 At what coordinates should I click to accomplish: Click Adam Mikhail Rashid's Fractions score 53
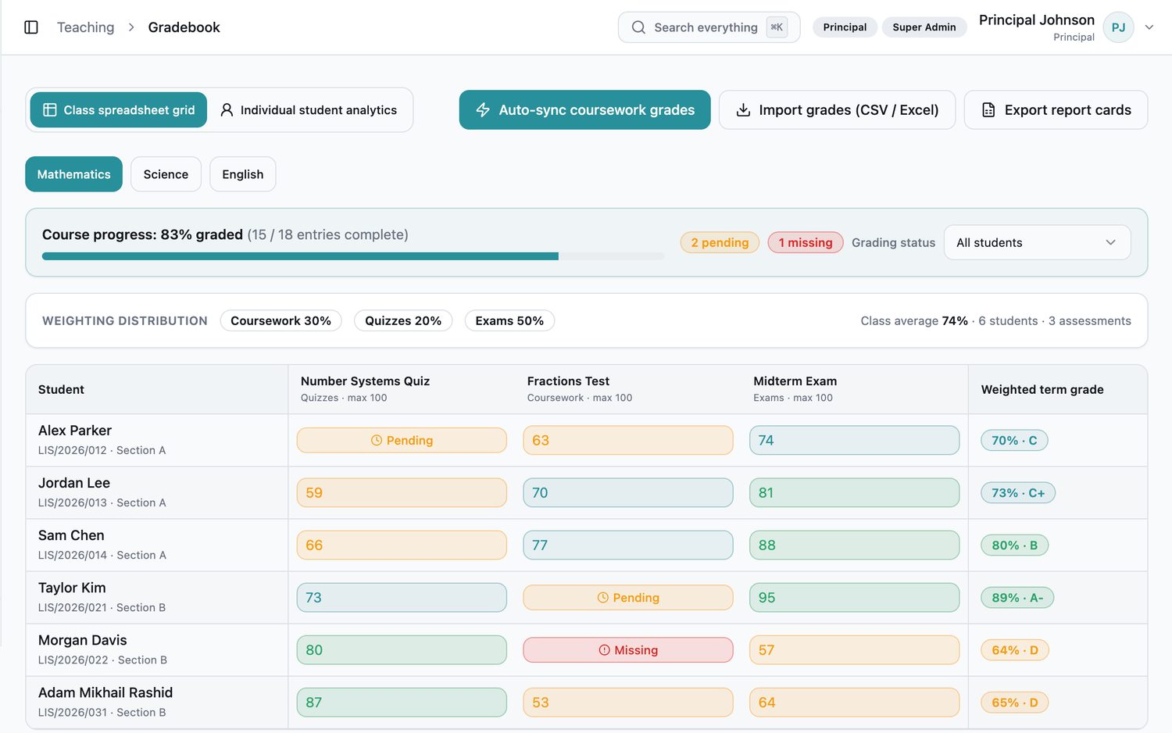(628, 703)
